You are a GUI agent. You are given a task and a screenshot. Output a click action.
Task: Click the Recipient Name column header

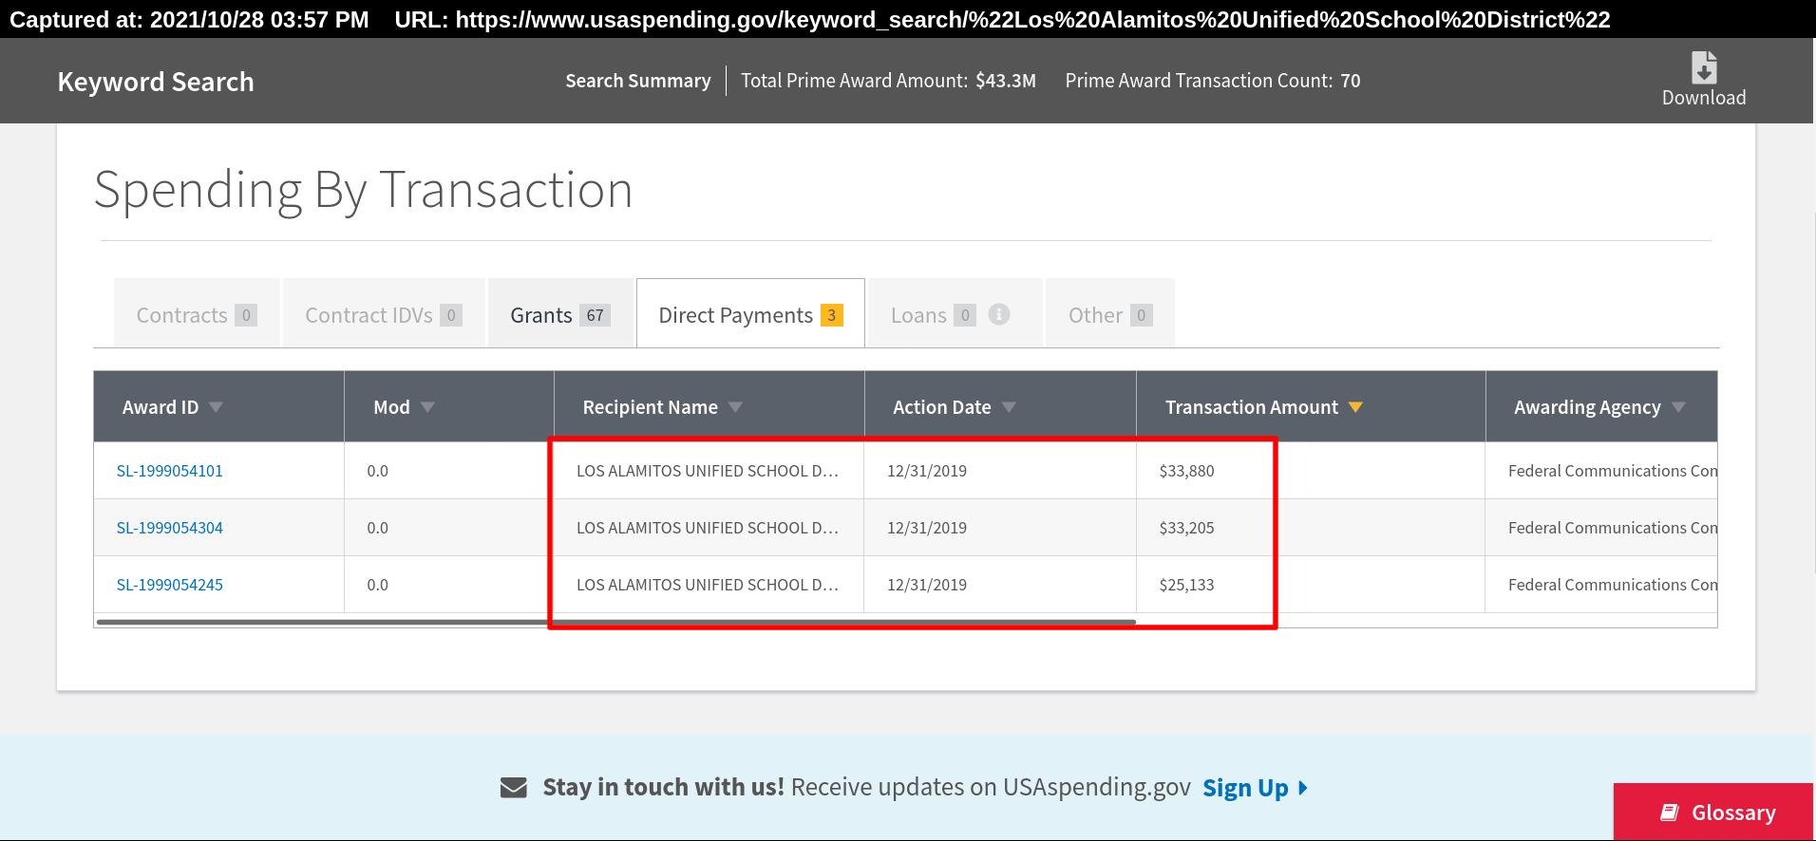(709, 406)
